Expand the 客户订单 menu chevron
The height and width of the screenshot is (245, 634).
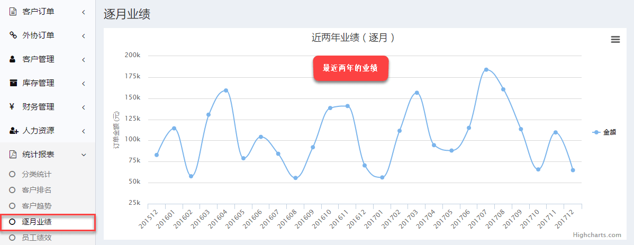click(83, 12)
